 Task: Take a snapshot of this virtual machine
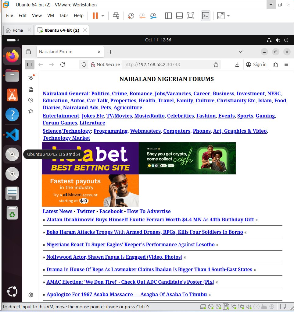tap(131, 16)
